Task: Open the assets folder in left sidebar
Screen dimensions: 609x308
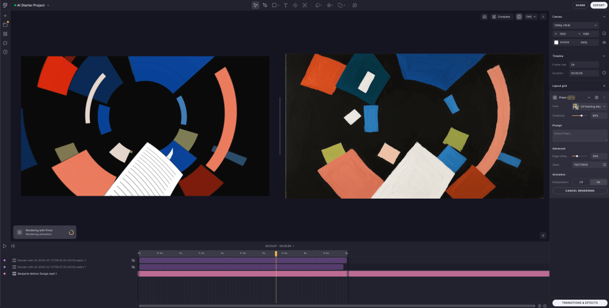Action: click(x=5, y=25)
